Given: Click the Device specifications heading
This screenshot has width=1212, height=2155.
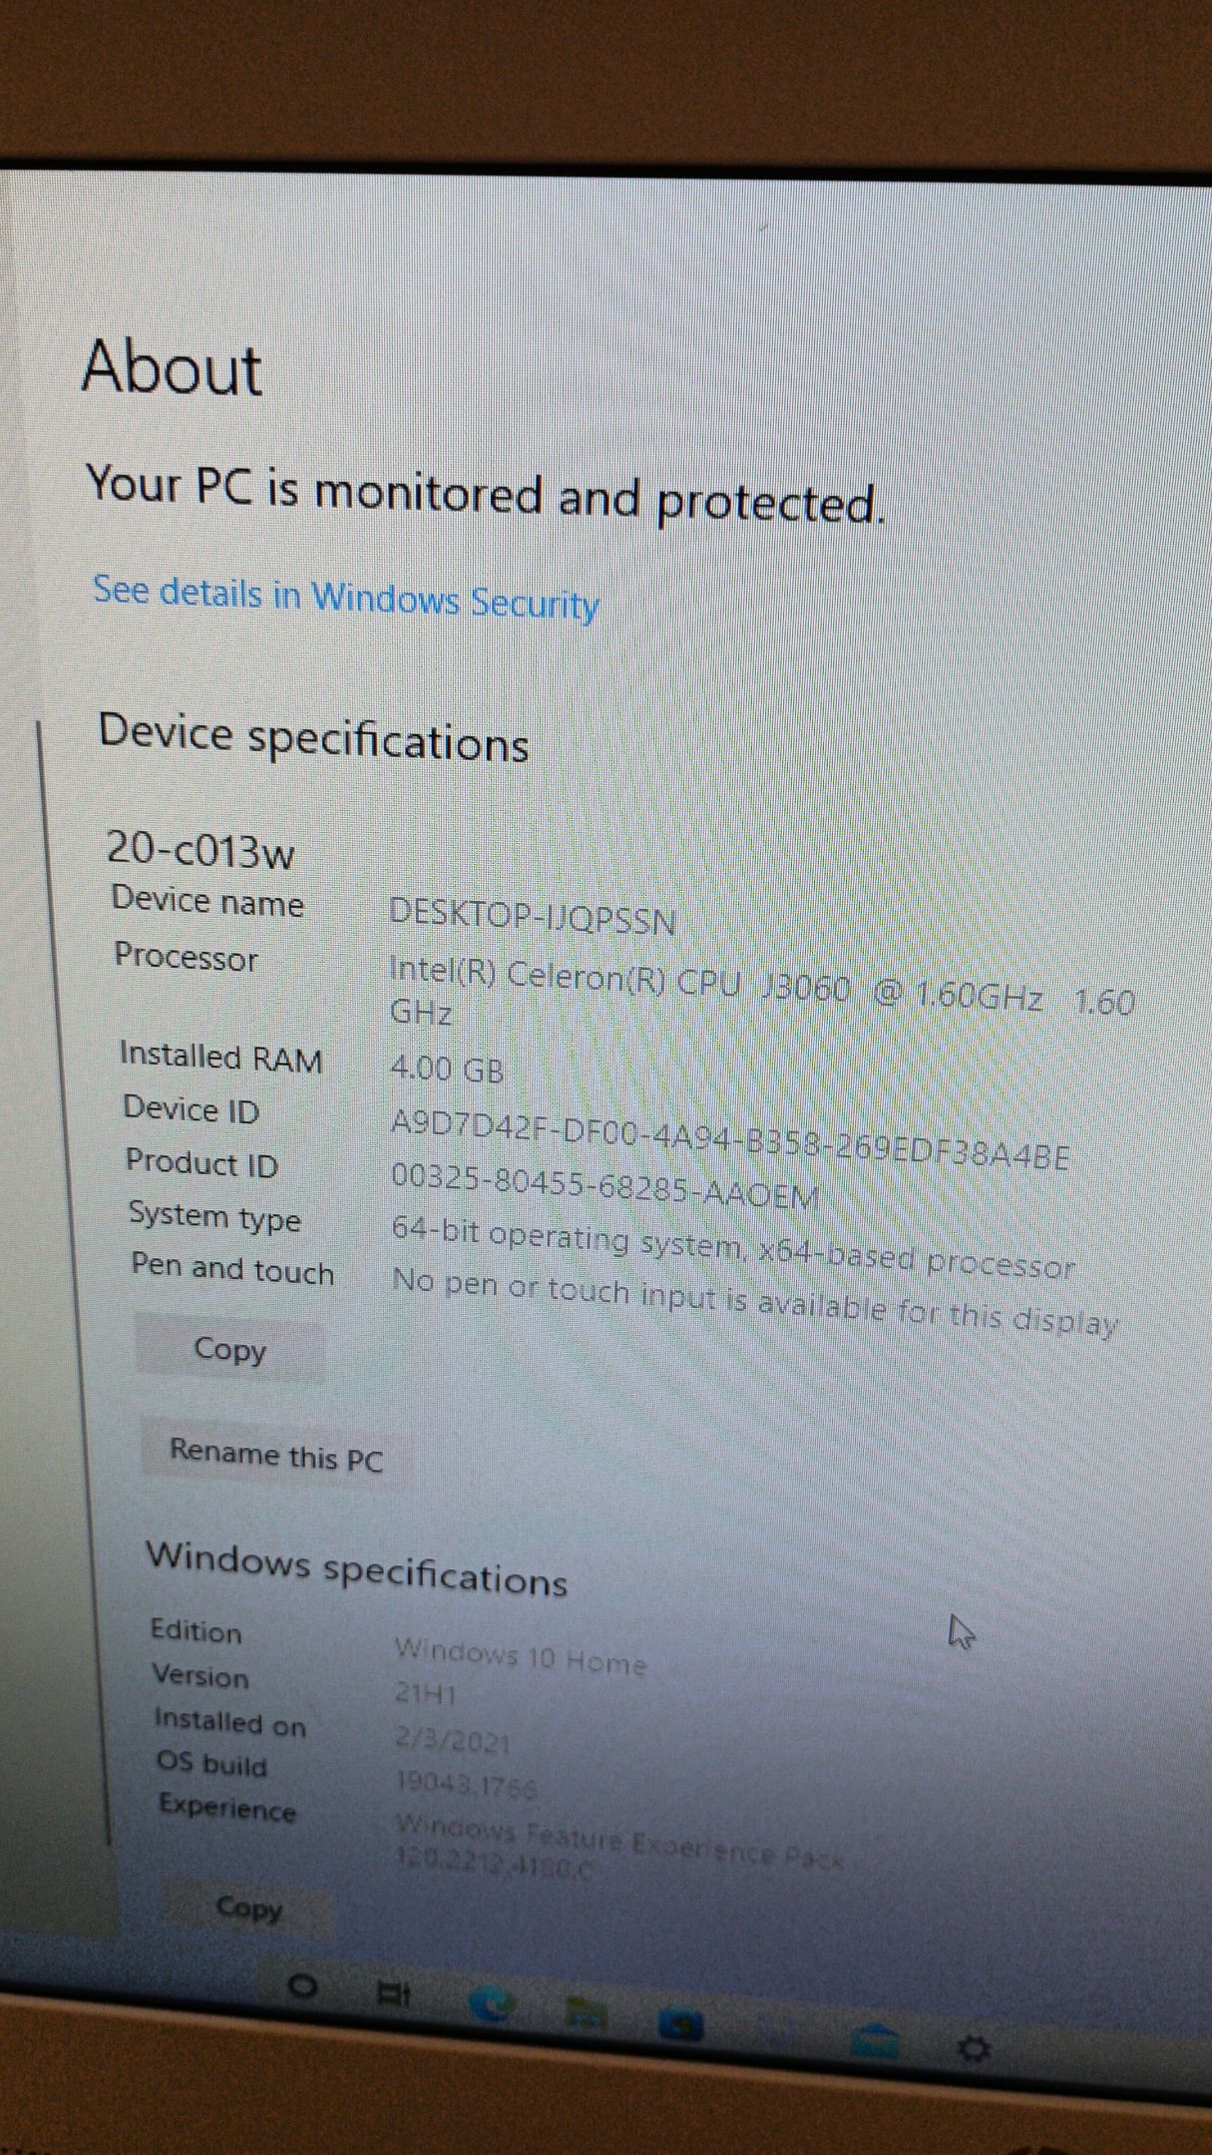Looking at the screenshot, I should tap(313, 737).
